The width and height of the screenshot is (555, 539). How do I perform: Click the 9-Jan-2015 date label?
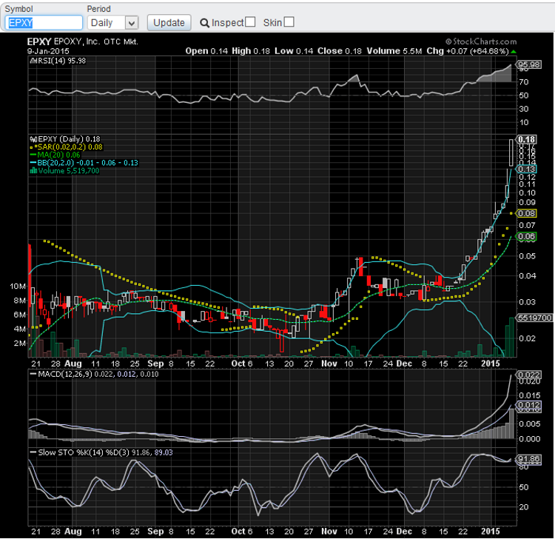click(48, 51)
